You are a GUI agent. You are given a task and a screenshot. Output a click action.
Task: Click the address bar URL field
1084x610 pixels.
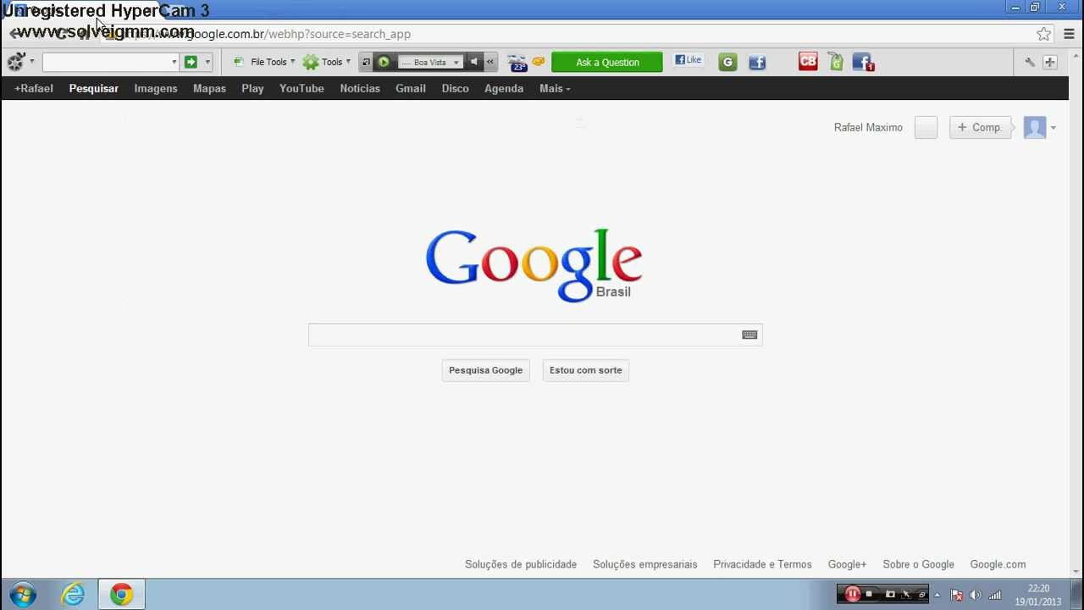576,34
